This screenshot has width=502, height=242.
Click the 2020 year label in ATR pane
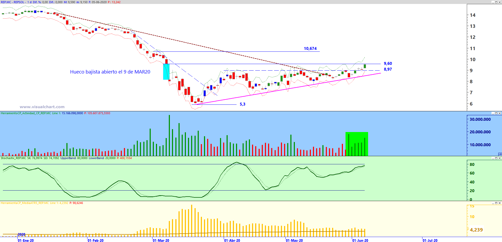pos(22,234)
